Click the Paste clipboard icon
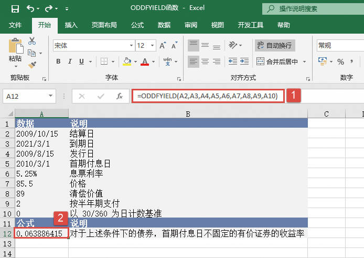The height and width of the screenshot is (258, 364). [x=15, y=46]
